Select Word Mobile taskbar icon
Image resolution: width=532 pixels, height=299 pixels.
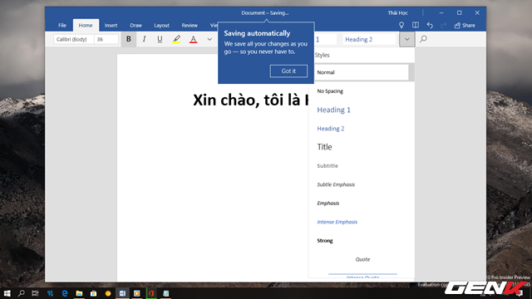tap(122, 293)
